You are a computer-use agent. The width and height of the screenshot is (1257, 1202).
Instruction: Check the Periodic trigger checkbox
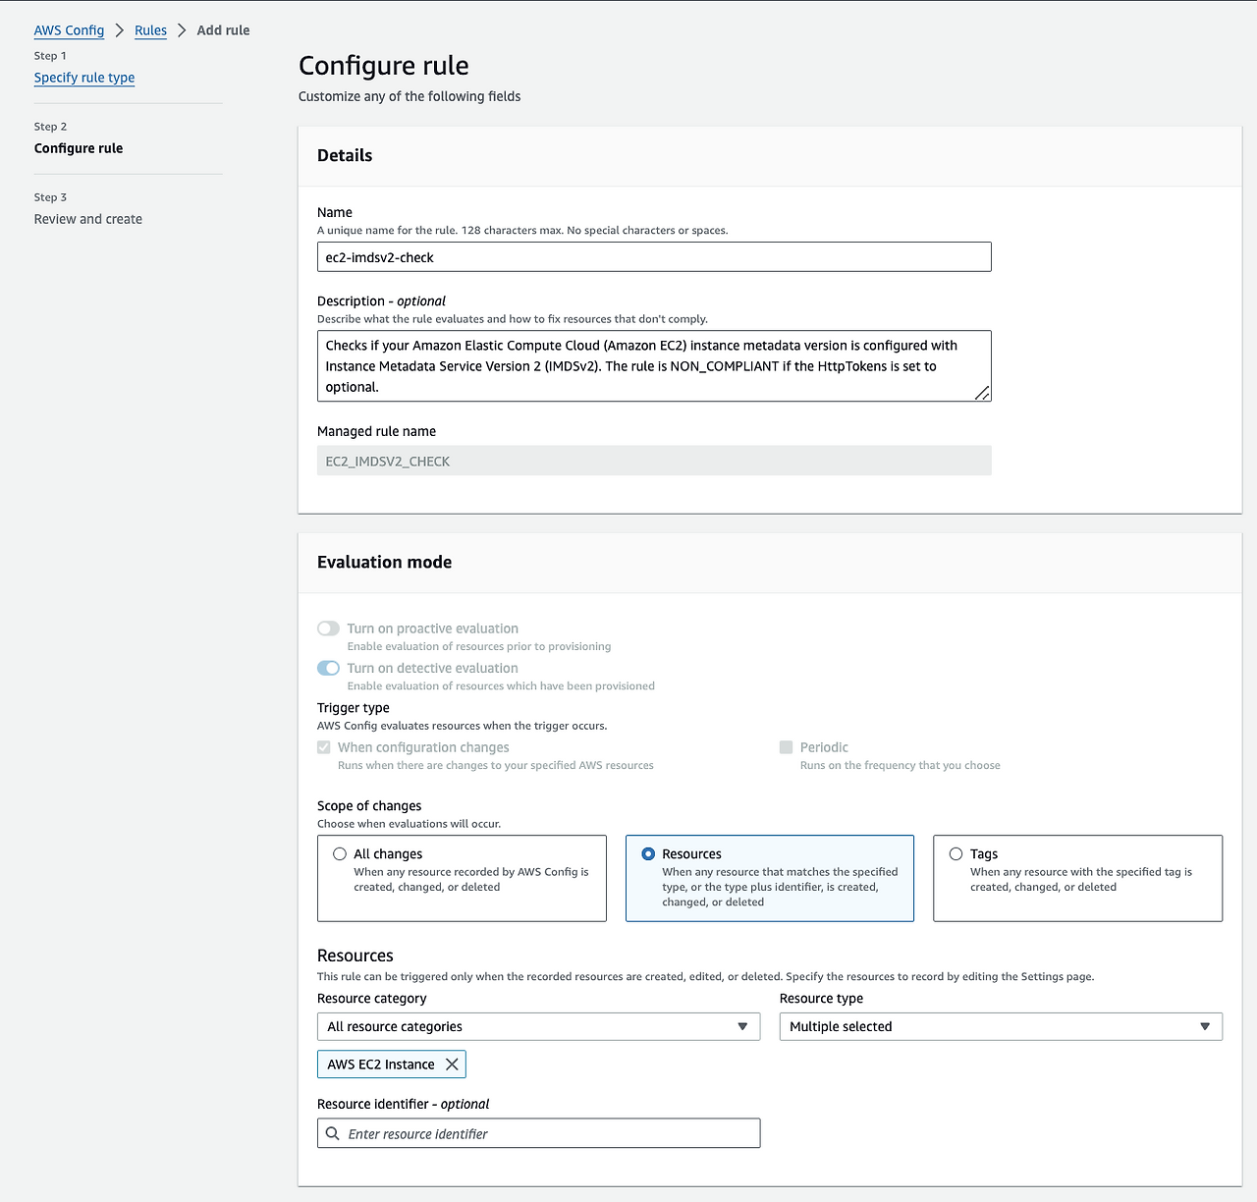point(786,747)
